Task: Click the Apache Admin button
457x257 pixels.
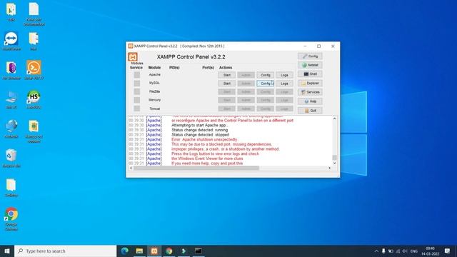Action: click(x=246, y=75)
